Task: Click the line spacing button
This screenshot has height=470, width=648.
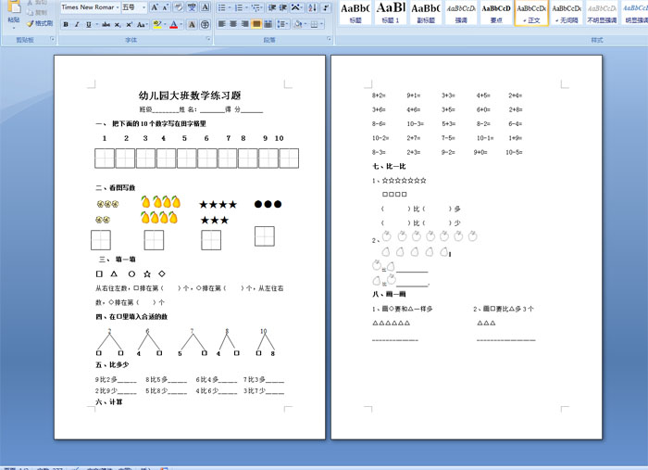Action: coord(281,25)
